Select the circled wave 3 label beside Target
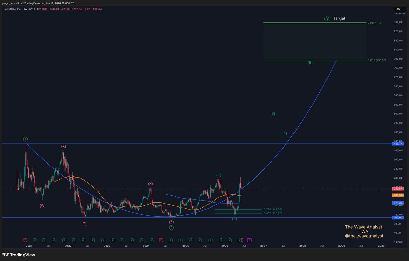409x261 pixels. coord(327,19)
